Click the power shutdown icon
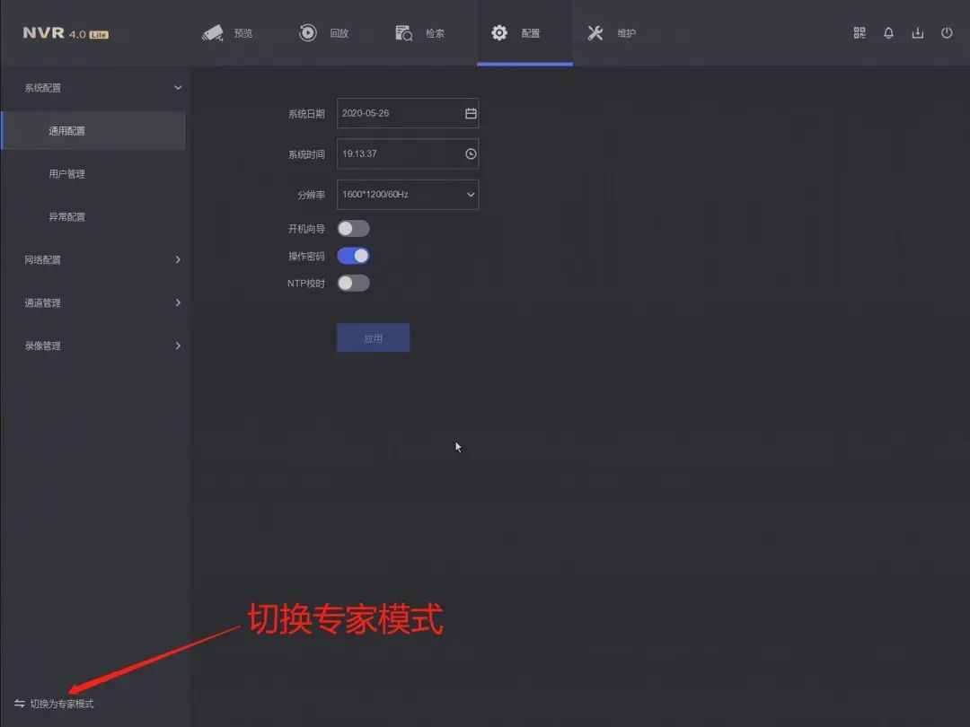Viewport: 970px width, 727px height. pyautogui.click(x=947, y=33)
